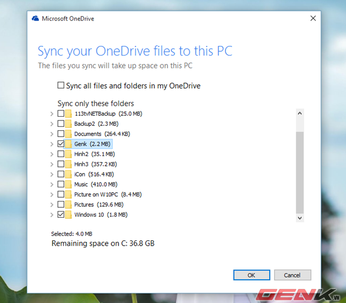Click the 'Selected: 4.0 MB' text
Image resolution: width=346 pixels, height=303 pixels.
72,234
